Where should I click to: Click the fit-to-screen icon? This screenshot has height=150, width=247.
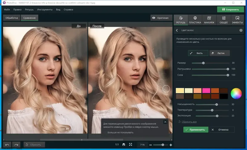click(x=131, y=144)
